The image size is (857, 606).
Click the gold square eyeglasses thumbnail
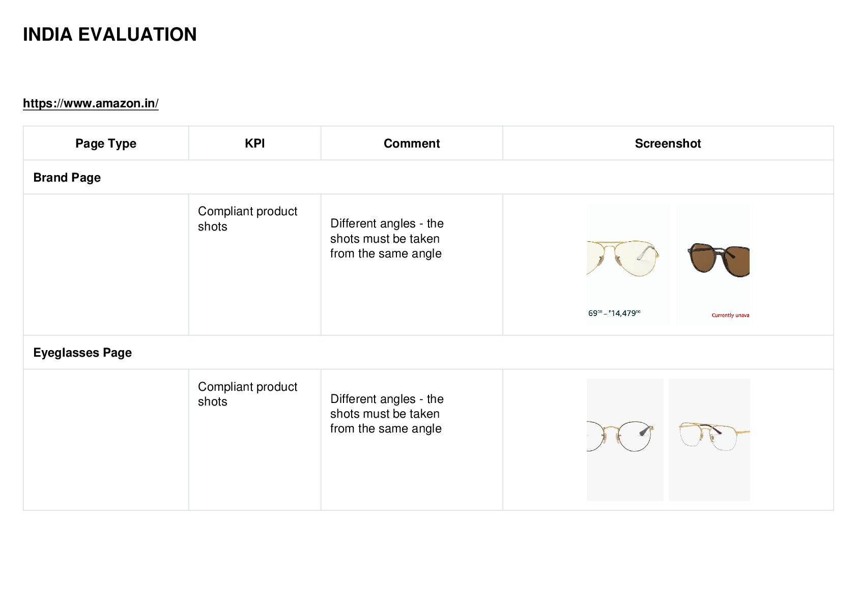tap(709, 440)
